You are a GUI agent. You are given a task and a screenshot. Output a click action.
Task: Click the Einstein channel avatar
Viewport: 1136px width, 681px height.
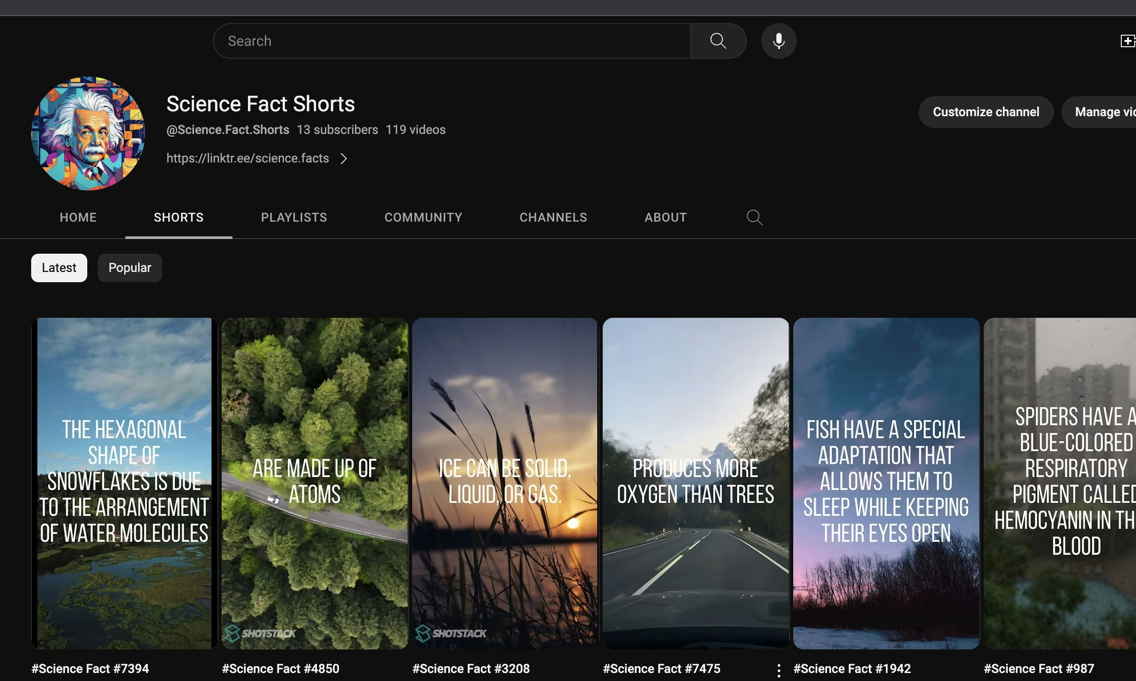(x=88, y=134)
